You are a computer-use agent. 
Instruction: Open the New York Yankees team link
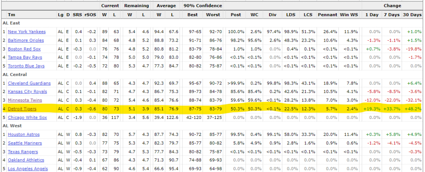[x=26, y=32]
